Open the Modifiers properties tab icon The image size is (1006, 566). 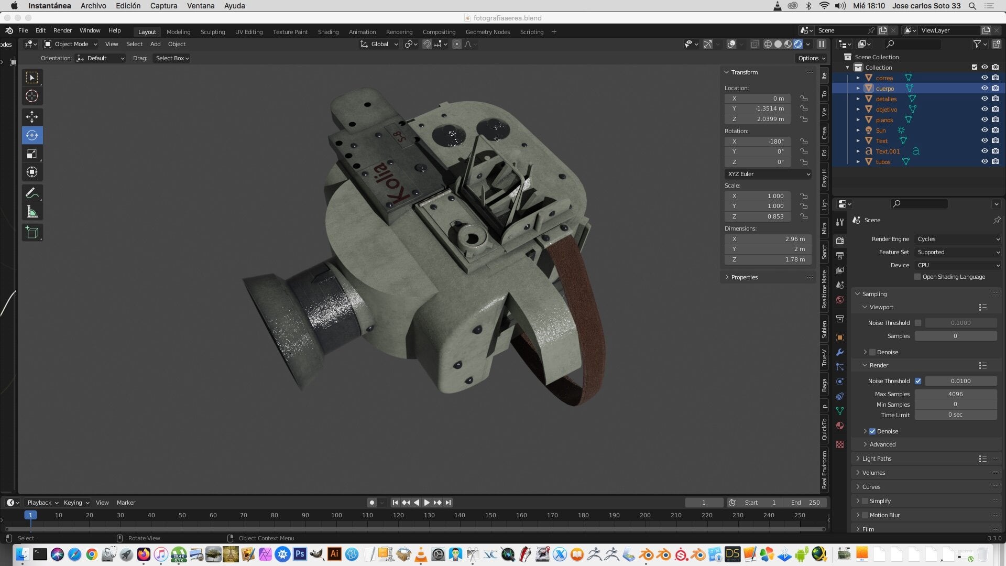pos(840,352)
